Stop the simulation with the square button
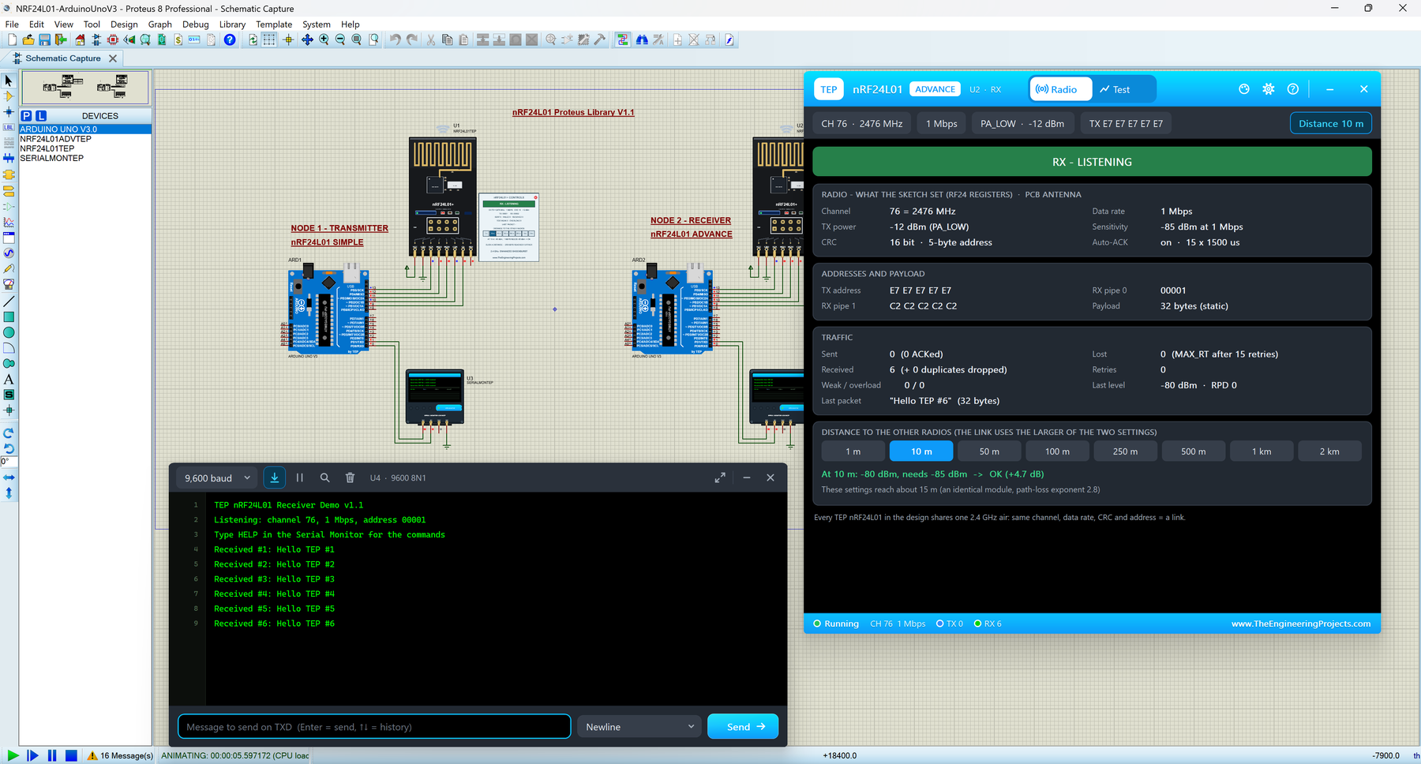Image resolution: width=1421 pixels, height=764 pixels. click(71, 755)
